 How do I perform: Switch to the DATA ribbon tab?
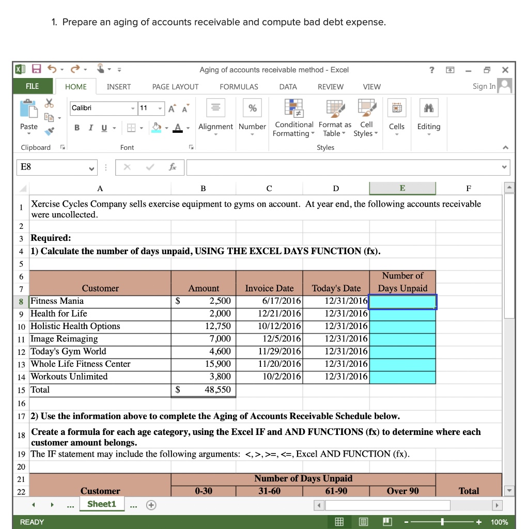click(288, 86)
